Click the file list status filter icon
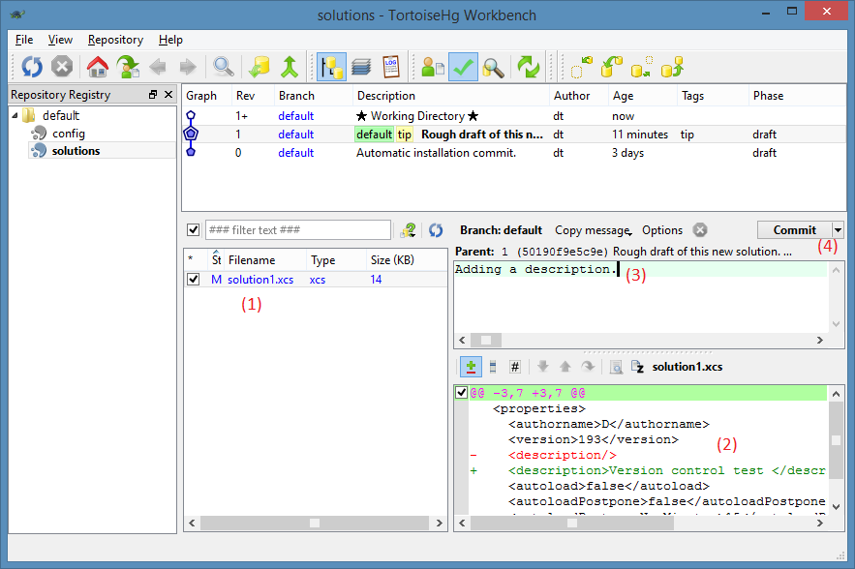 [408, 230]
